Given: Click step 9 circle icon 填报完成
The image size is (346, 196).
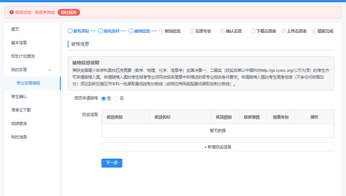Looking at the screenshot, I should (314, 31).
